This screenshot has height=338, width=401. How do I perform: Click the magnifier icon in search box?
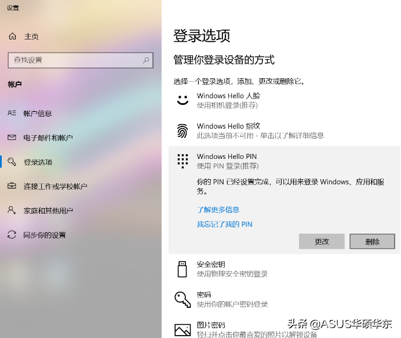click(146, 60)
